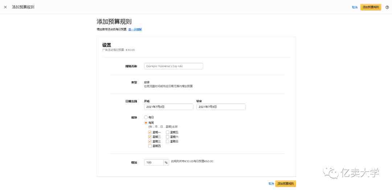This screenshot has height=190, width=392.
Task: Check the 星期四 checkbox
Action: pos(150,146)
